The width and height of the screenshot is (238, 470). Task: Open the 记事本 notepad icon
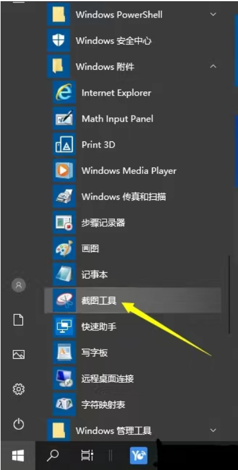pos(64,274)
